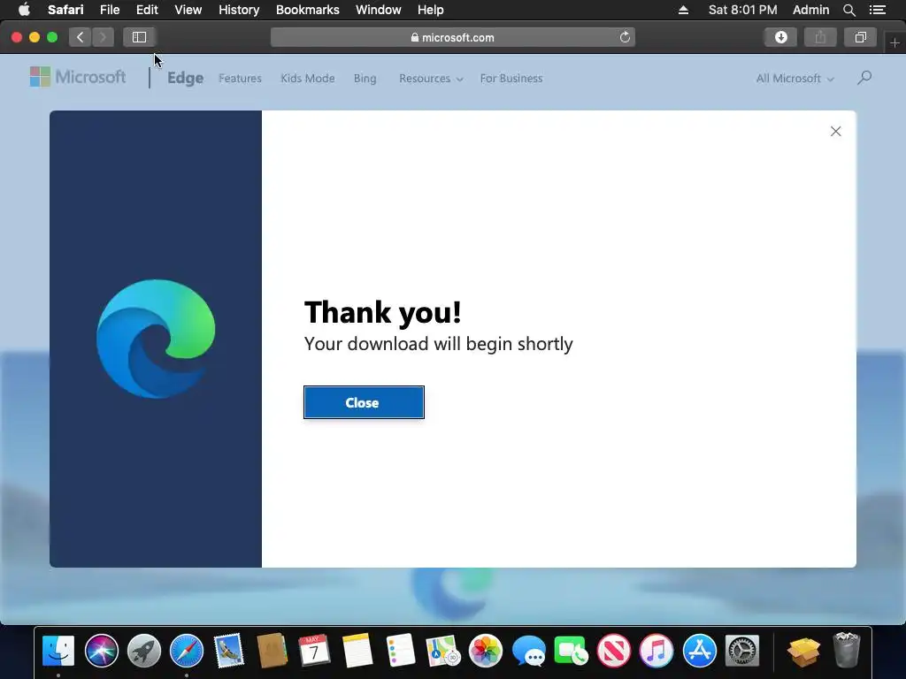This screenshot has width=906, height=679.
Task: Click the blue Close button
Action: 364,402
